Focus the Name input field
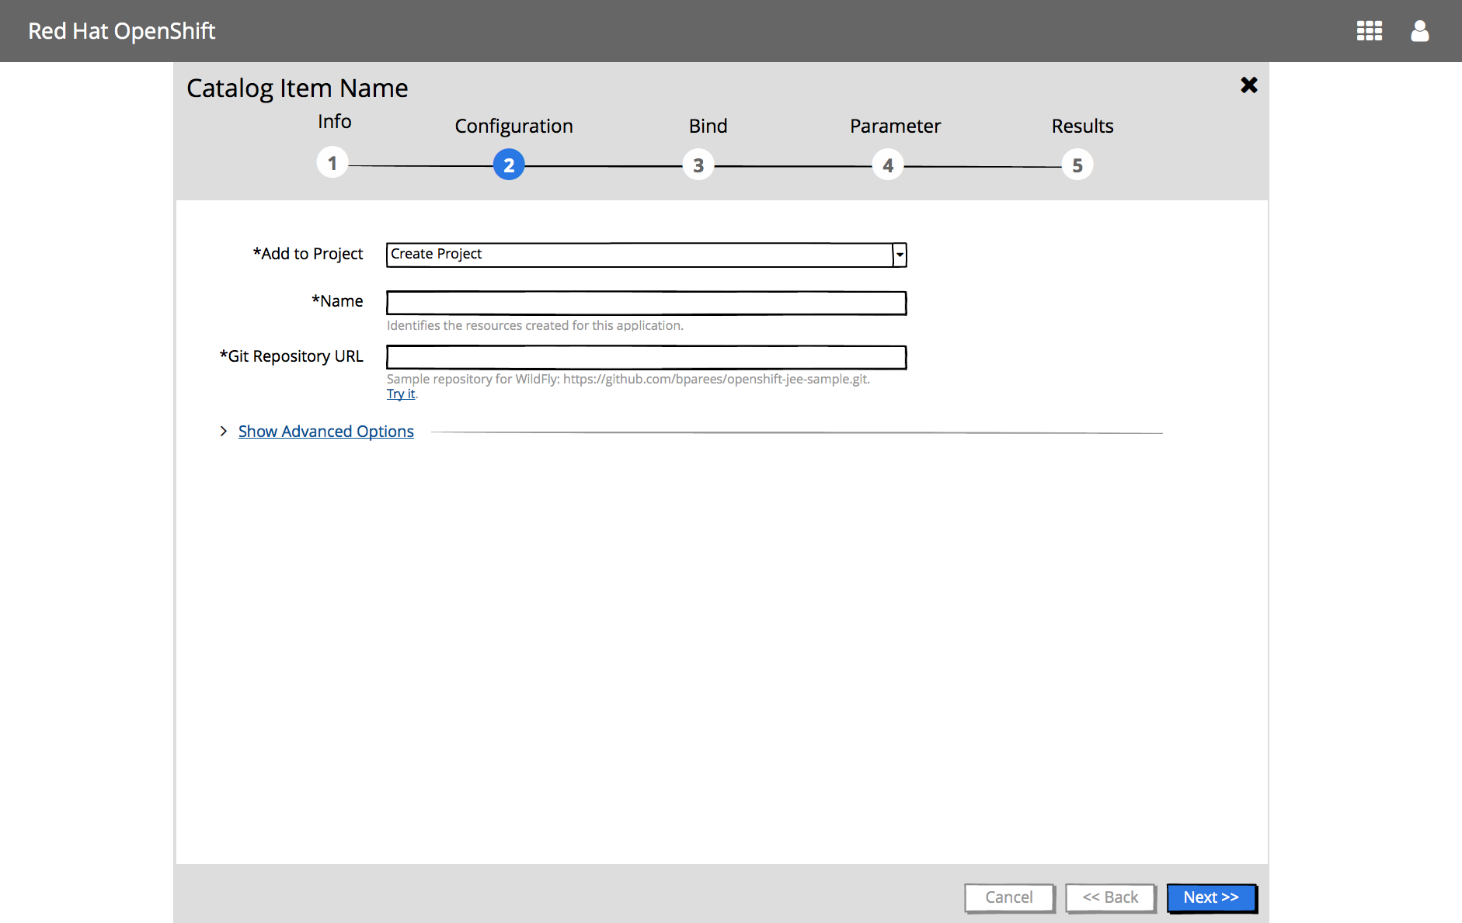Image resolution: width=1462 pixels, height=923 pixels. (x=646, y=303)
